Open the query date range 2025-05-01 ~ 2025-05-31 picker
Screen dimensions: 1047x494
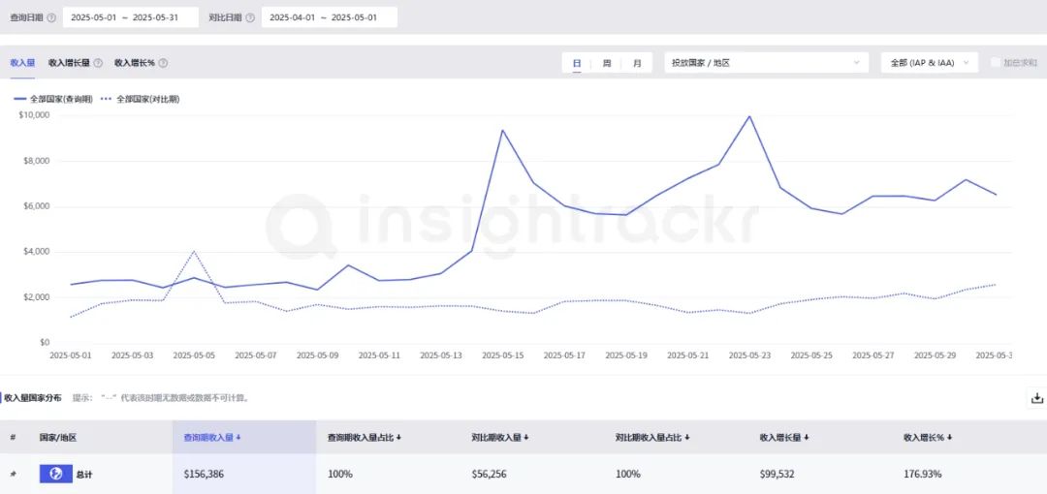[130, 17]
